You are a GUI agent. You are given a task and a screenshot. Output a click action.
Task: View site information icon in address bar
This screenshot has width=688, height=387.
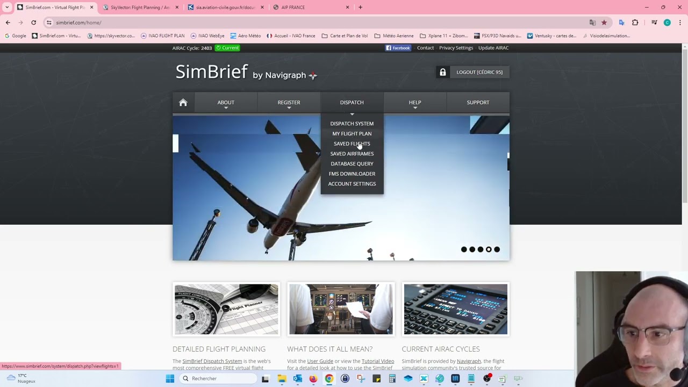[49, 23]
